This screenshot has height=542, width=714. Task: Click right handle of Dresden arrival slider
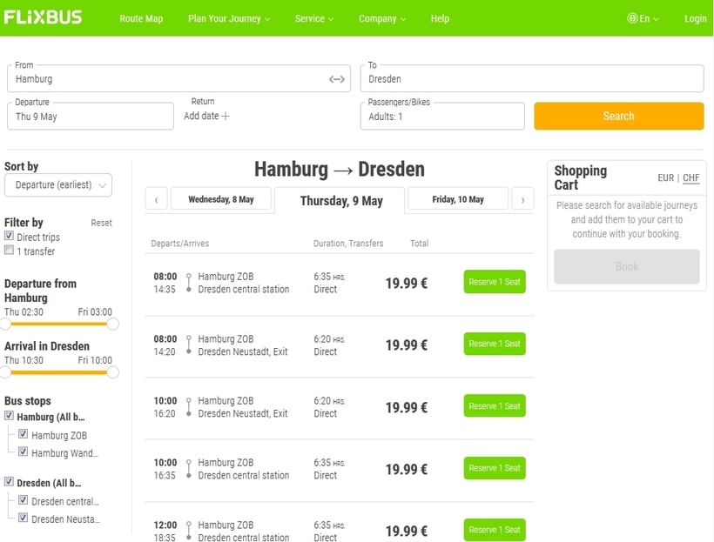click(113, 372)
